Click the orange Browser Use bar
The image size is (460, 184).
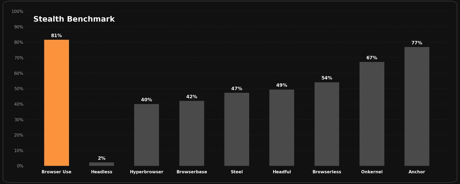(x=56, y=103)
